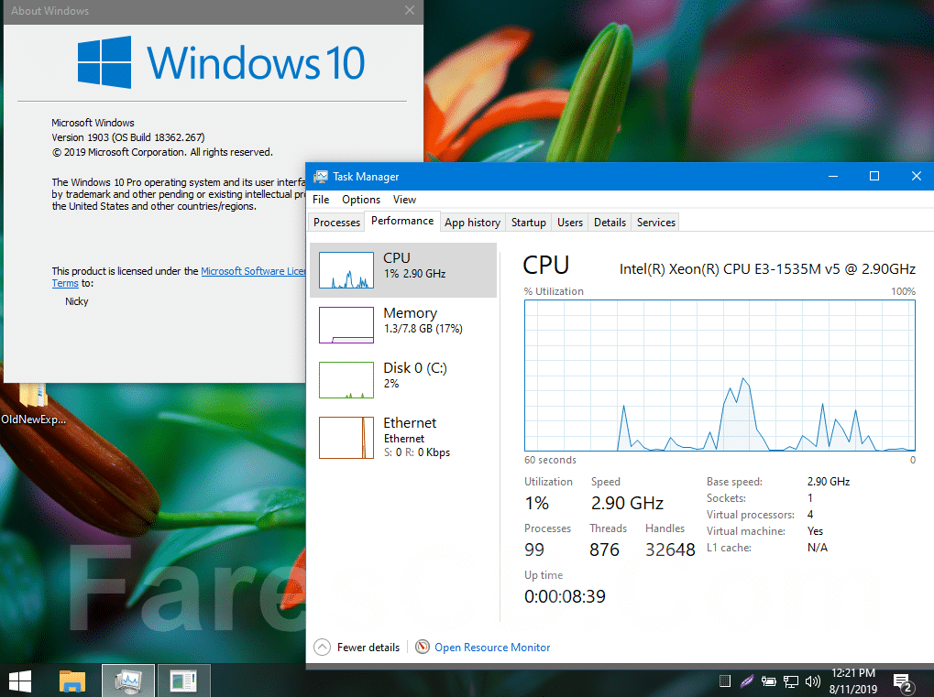The image size is (934, 697).
Task: Click the '60 seconds' graph axis label
Action: (x=550, y=460)
